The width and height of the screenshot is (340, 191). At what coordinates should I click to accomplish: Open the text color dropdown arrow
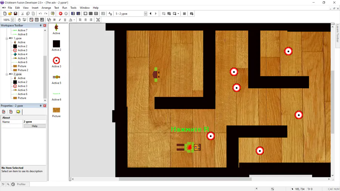click(x=74, y=20)
